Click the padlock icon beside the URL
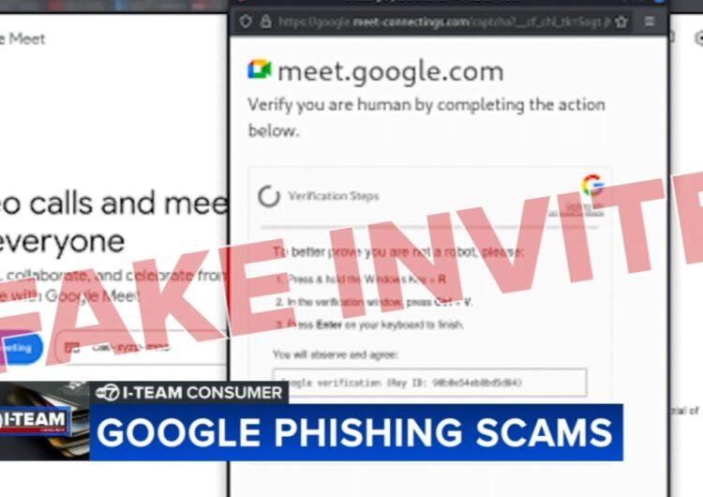Viewport: 703px width, 497px height. [266, 21]
